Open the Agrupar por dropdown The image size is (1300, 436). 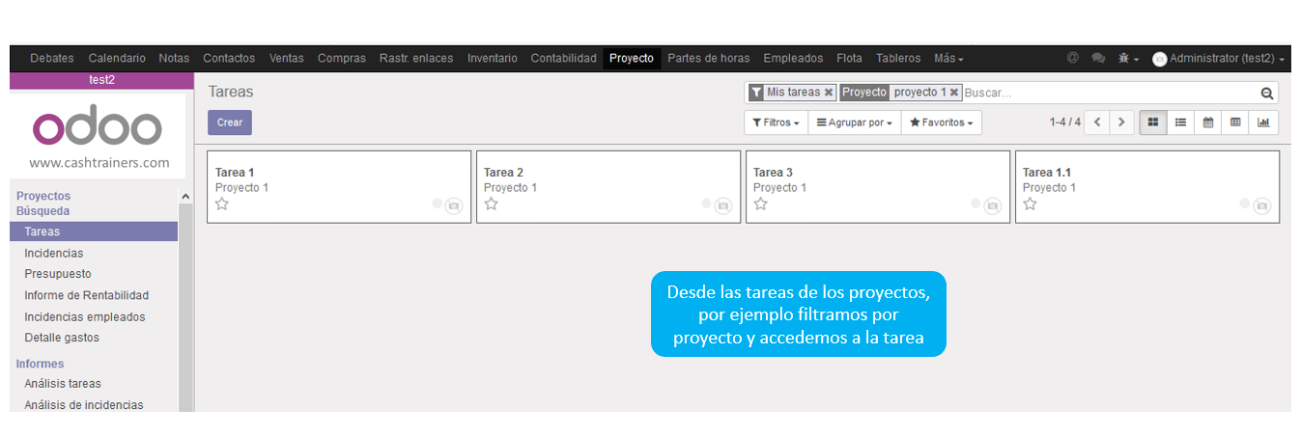(x=854, y=123)
